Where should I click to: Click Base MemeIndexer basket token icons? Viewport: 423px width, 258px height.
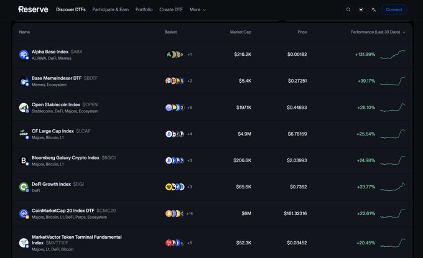tap(175, 81)
